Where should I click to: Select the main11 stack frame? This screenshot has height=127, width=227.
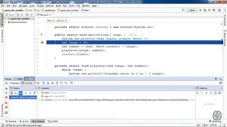(x=23, y=97)
